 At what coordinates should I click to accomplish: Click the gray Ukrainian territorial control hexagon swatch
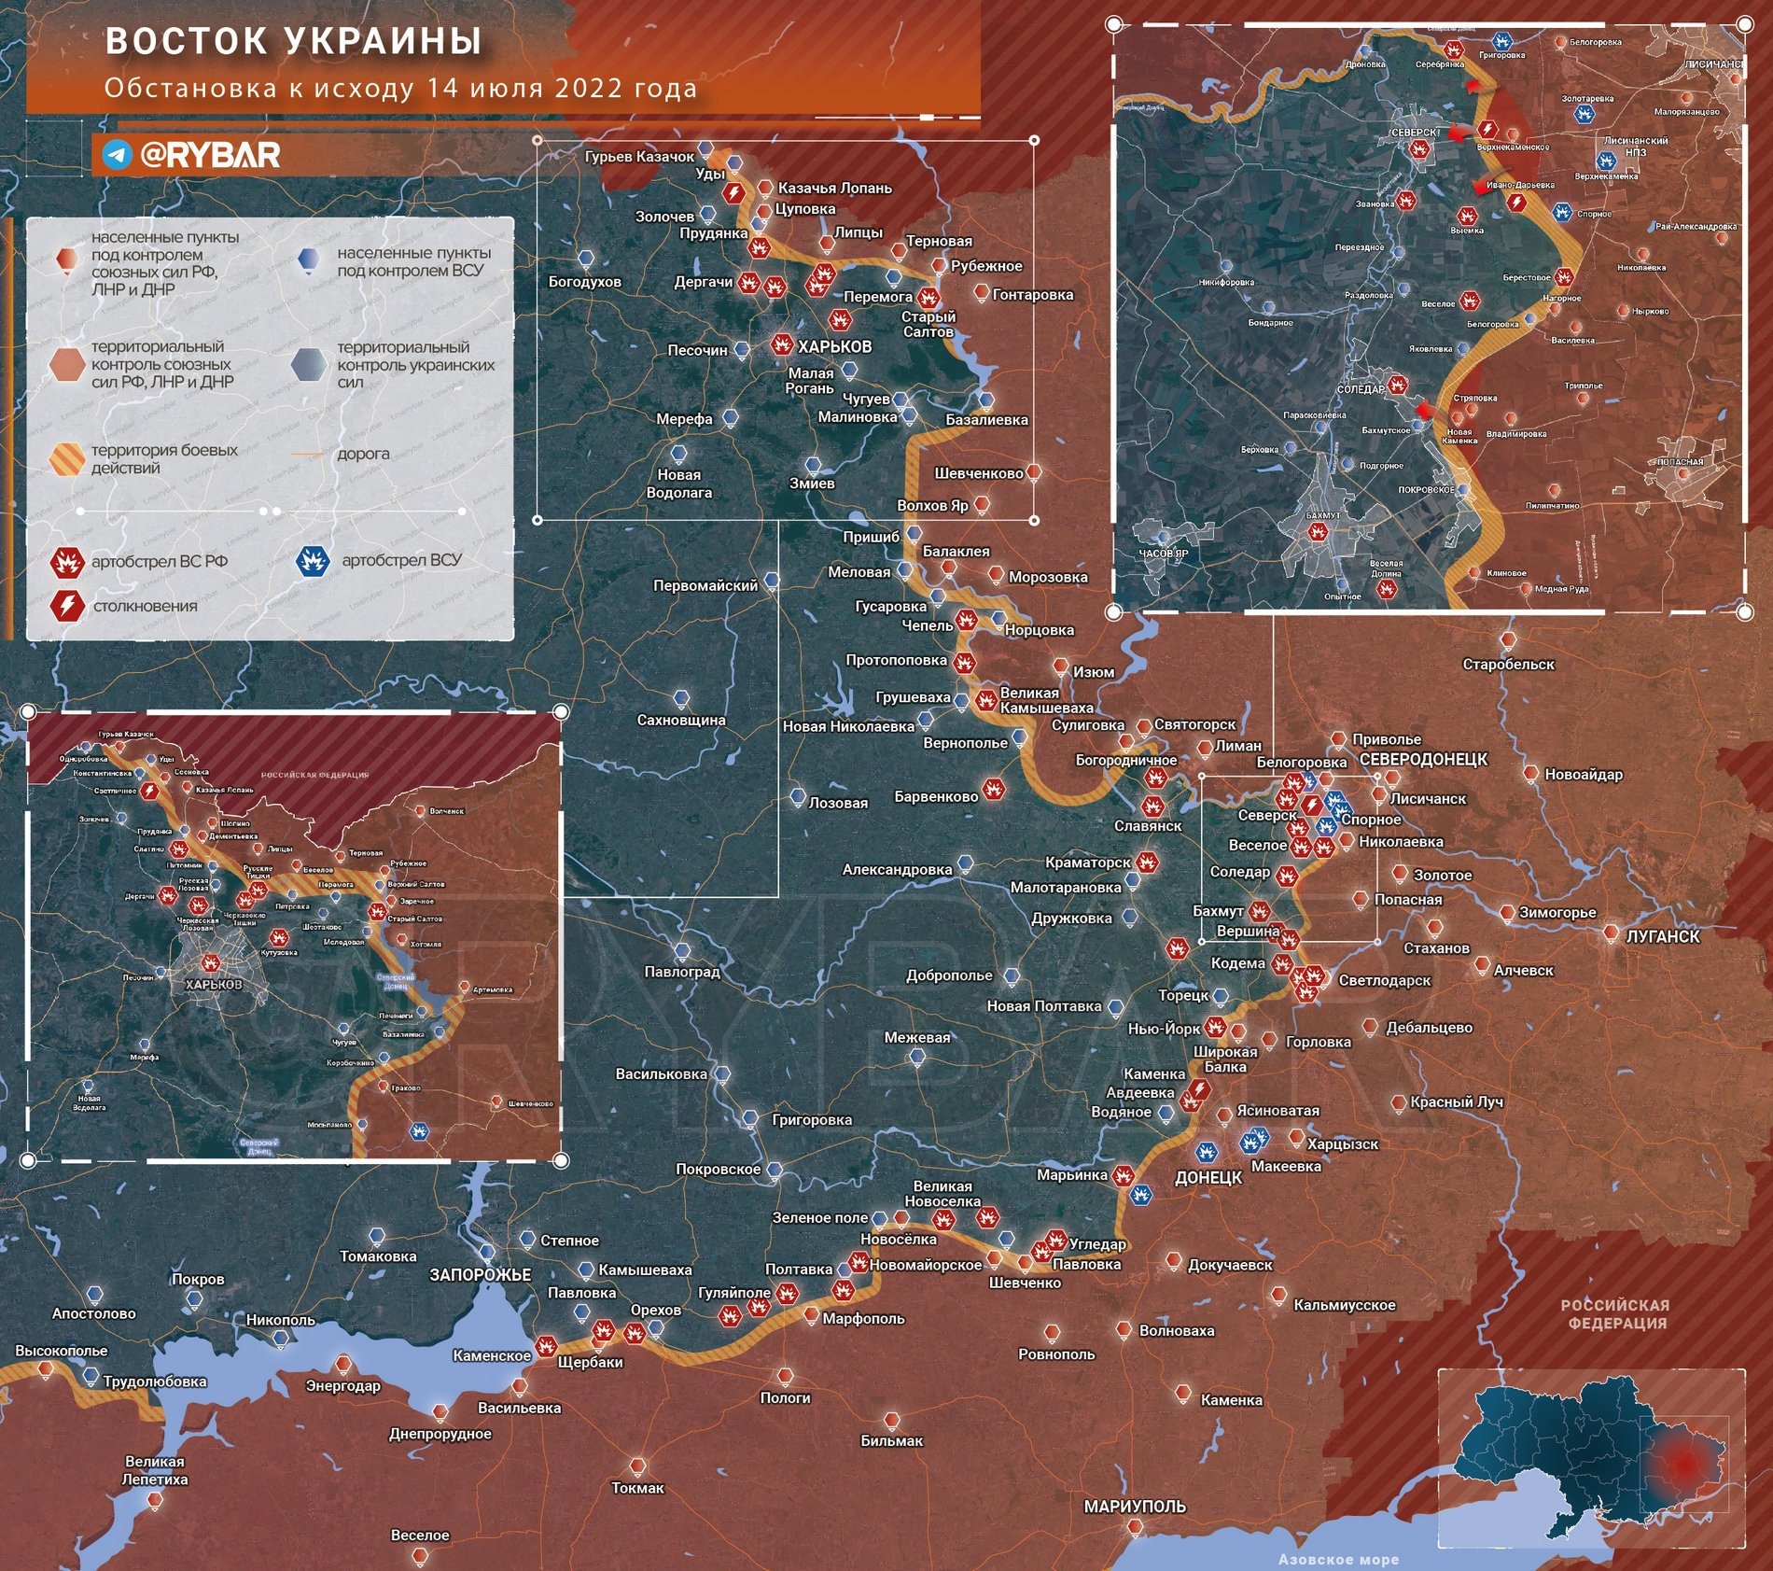pyautogui.click(x=308, y=364)
